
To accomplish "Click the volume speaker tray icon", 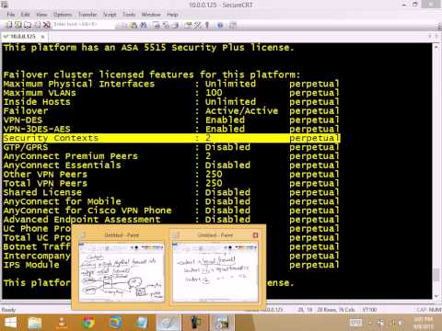I will 401,323.
